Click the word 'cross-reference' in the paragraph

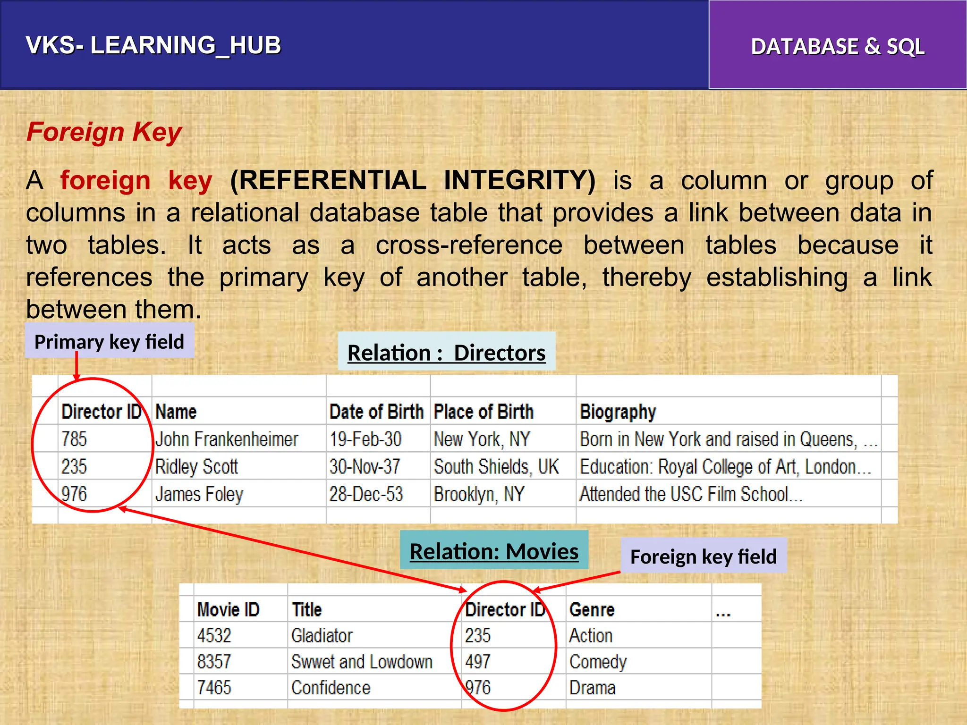click(469, 245)
